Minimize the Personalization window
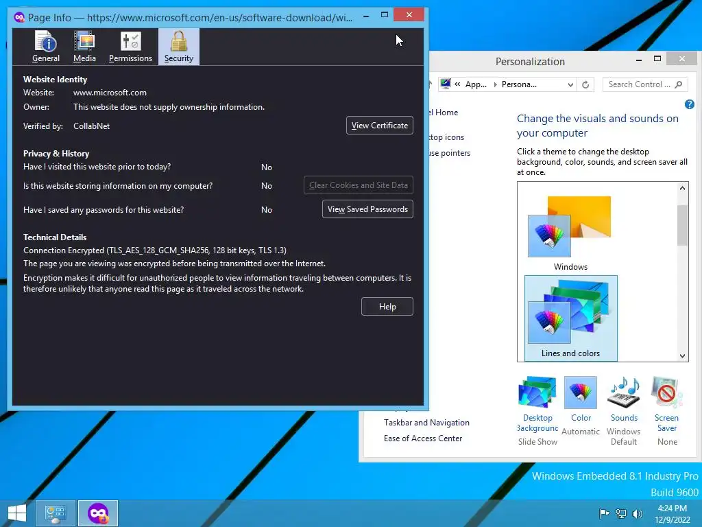 [x=639, y=59]
